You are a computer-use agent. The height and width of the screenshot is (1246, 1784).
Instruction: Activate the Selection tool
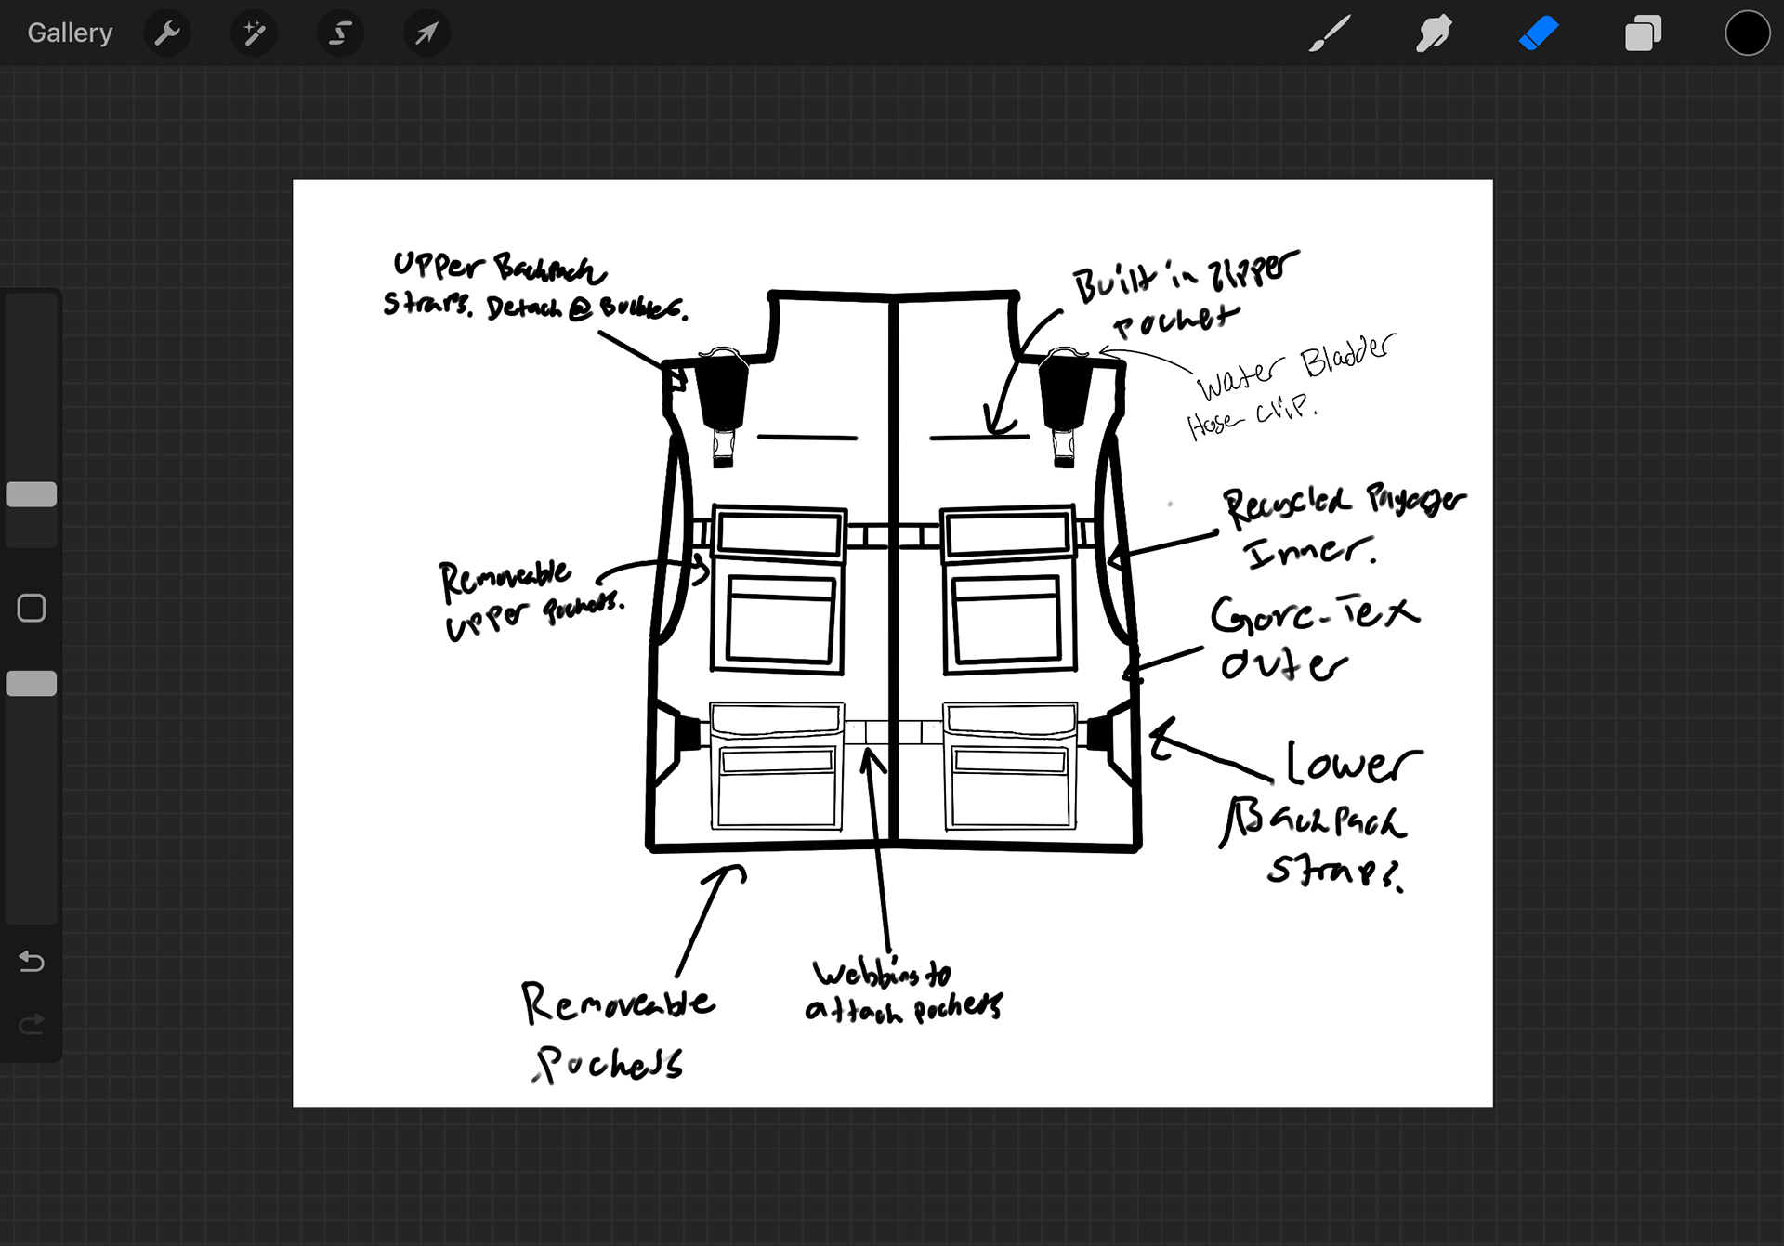point(340,33)
